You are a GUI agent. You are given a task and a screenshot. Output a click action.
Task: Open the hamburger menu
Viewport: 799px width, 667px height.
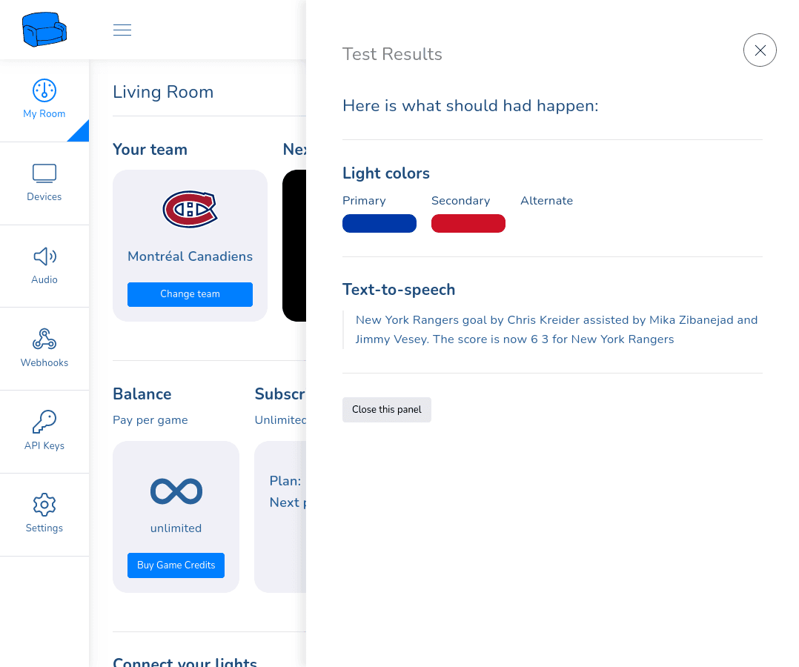[122, 30]
